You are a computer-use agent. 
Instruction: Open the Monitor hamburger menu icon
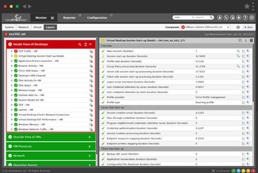[x=52, y=18]
